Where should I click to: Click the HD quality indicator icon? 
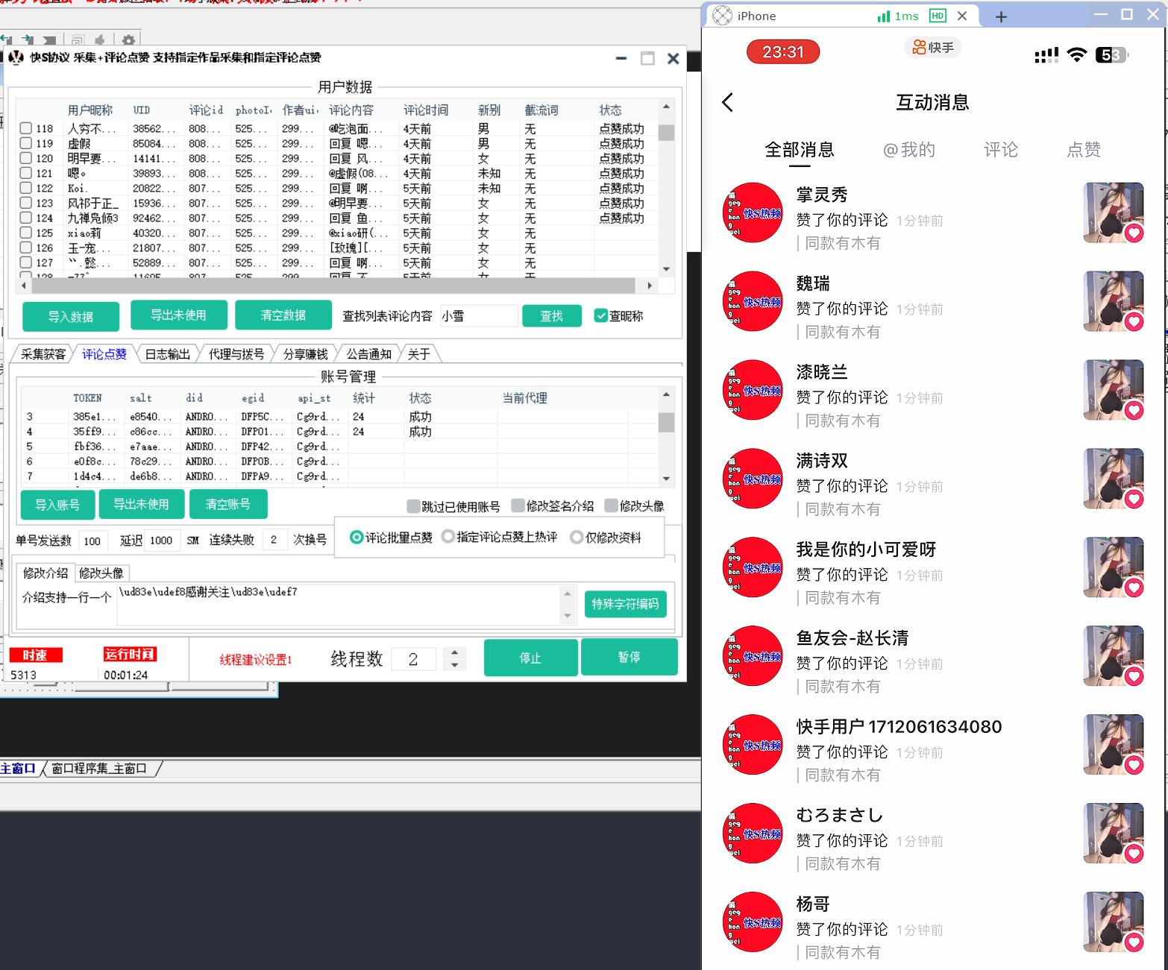point(938,16)
